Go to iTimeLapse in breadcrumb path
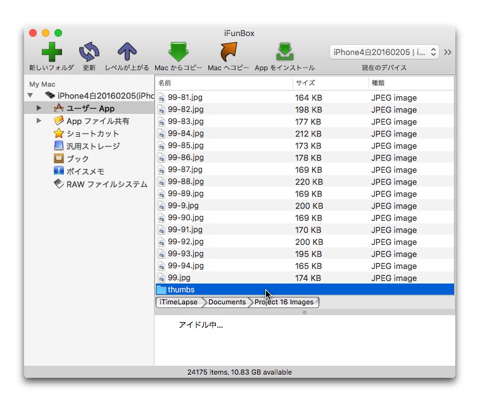Viewport: 480px width, 405px height. (x=179, y=302)
